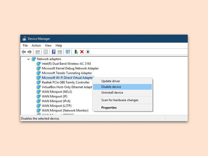208x156 pixels.
Task: Click the Network adapters category icon
Action: pos(34,59)
